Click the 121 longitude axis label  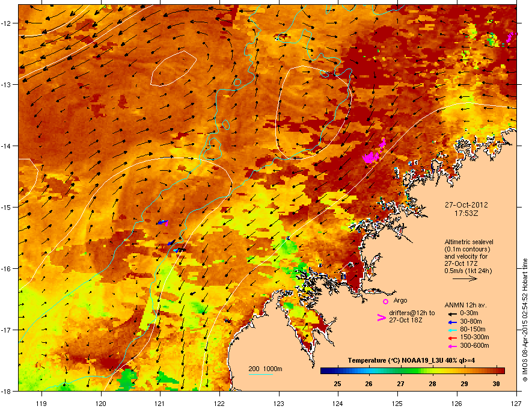(160, 403)
